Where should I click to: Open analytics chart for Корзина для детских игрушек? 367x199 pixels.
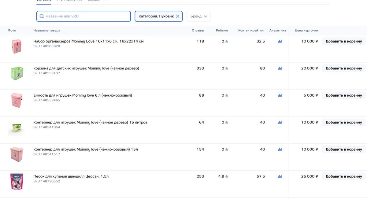click(x=280, y=68)
